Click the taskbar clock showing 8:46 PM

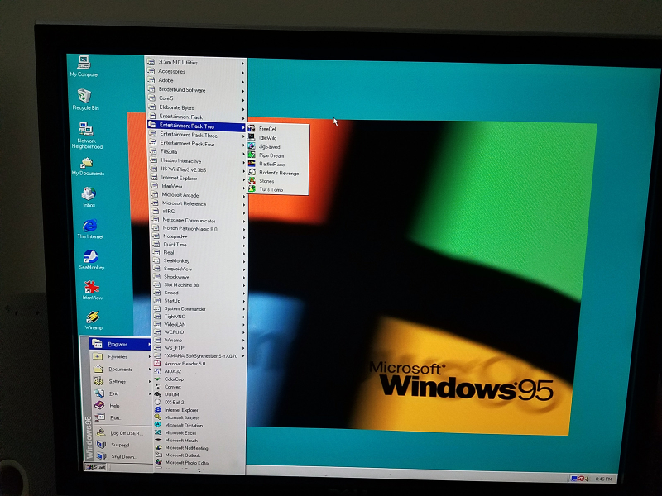[603, 479]
